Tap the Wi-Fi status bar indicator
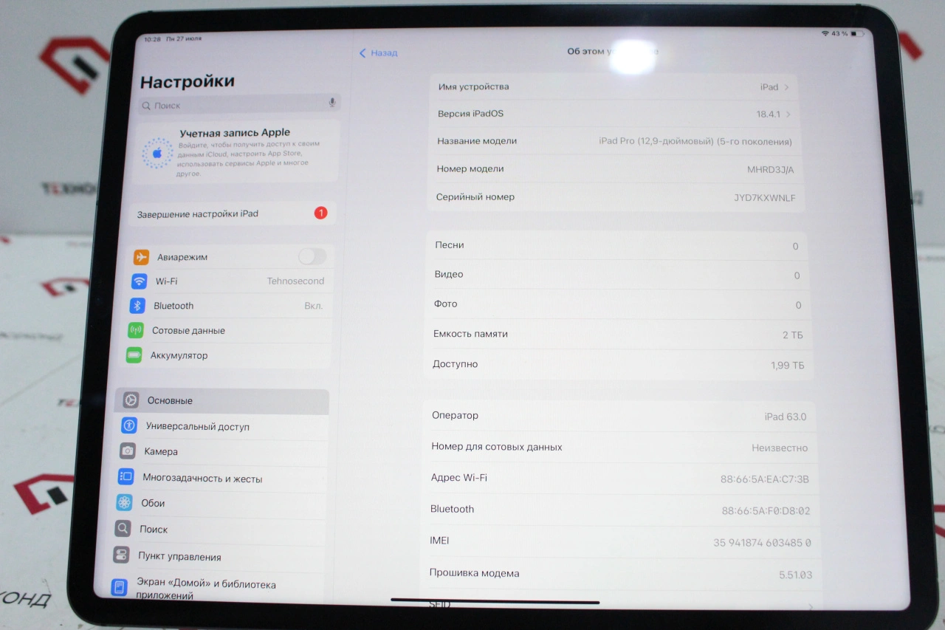 pyautogui.click(x=825, y=34)
